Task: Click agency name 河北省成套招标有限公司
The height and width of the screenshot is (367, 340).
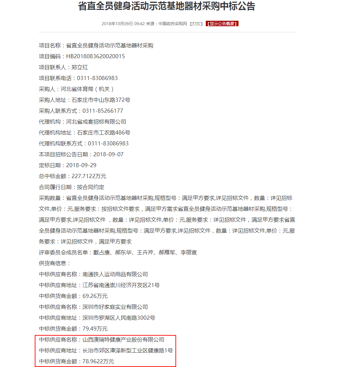Action: click(x=96, y=122)
